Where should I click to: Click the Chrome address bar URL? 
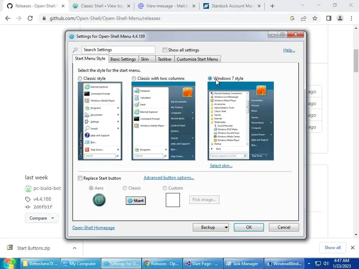coord(105,18)
